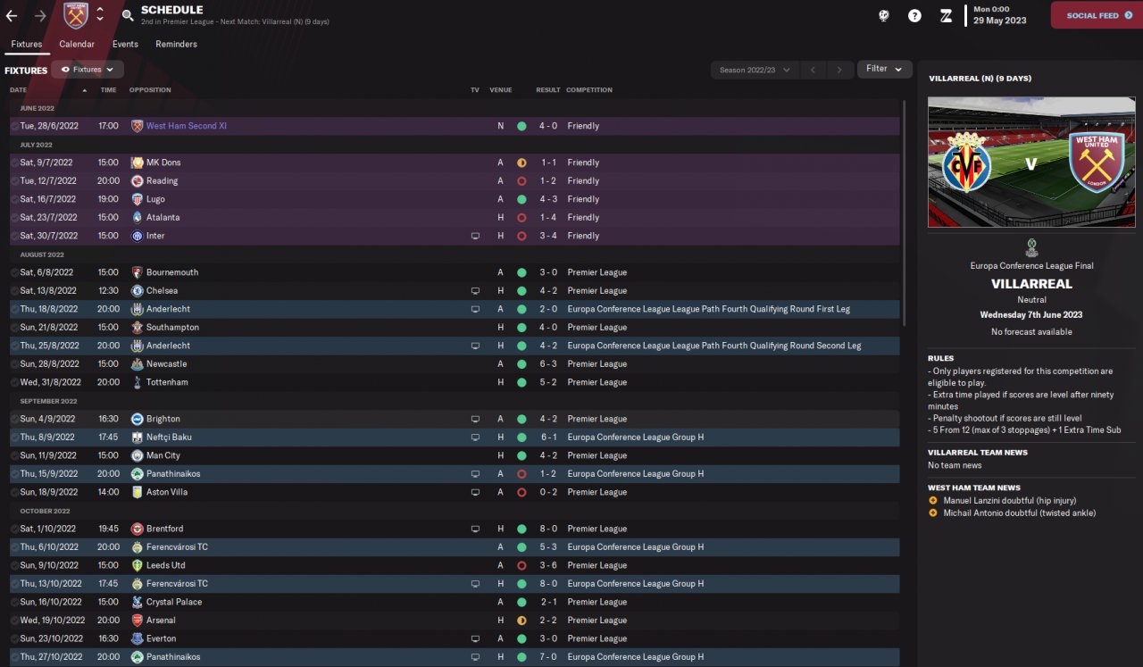1143x667 pixels.
Task: Click the FM 'Z' logo icon
Action: click(x=946, y=15)
